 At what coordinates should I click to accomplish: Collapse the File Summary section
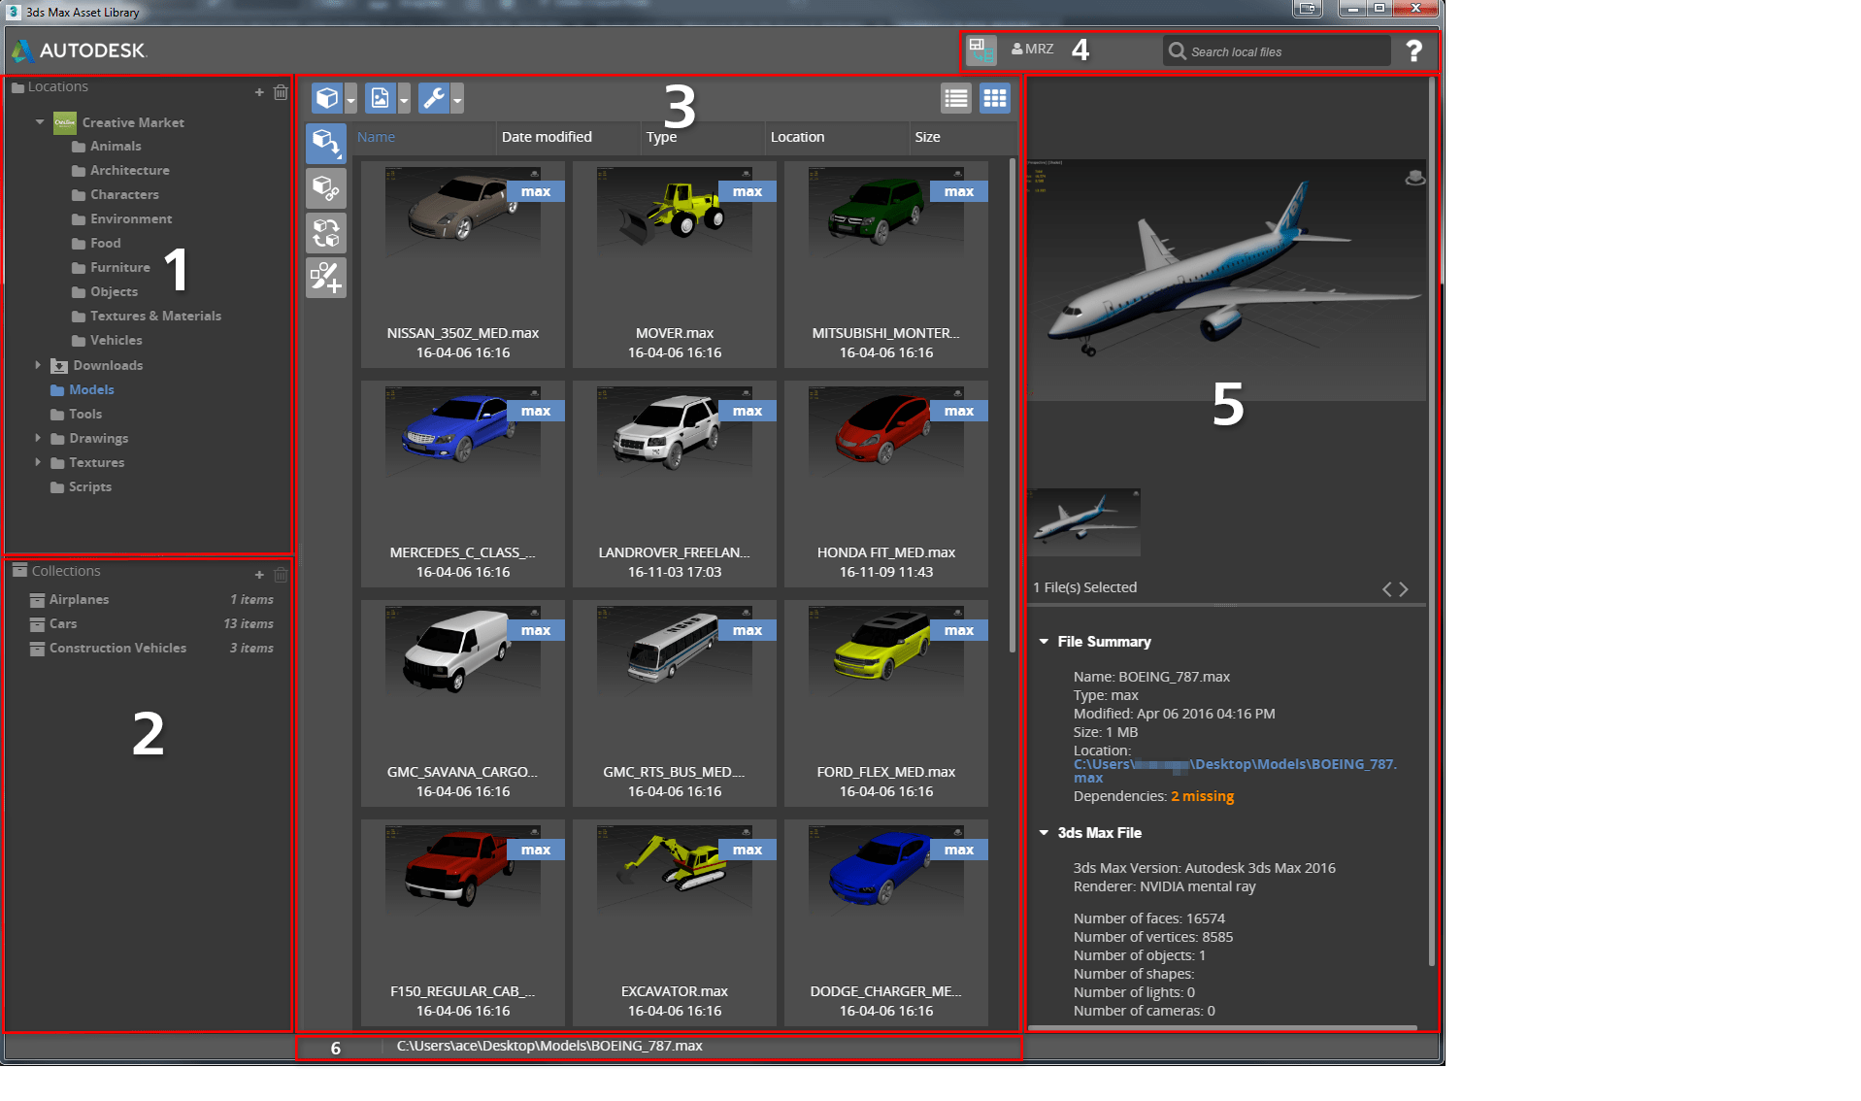click(x=1044, y=642)
